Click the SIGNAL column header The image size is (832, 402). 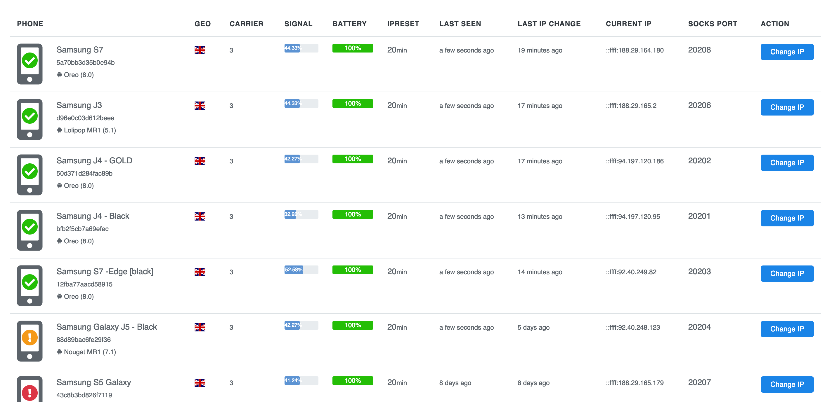298,24
